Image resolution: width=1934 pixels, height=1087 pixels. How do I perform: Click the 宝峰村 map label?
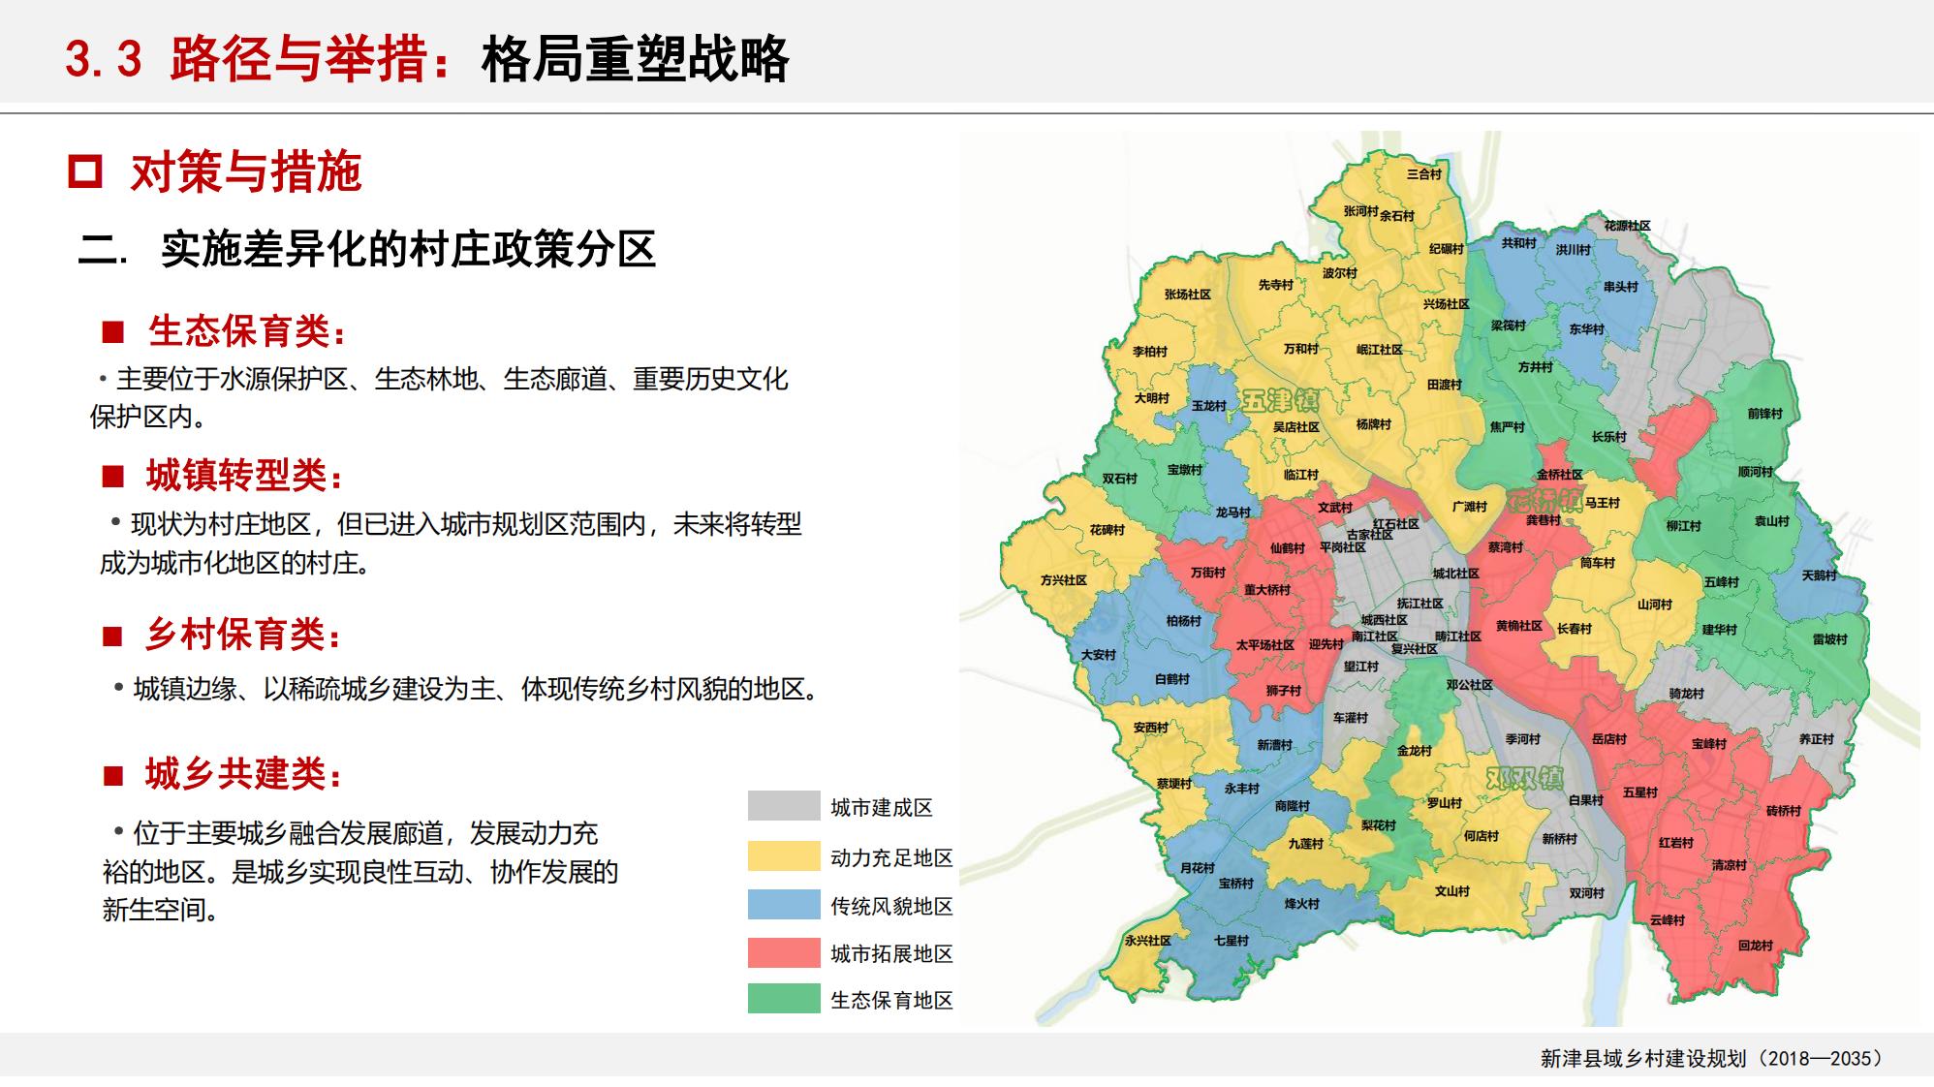[1710, 744]
